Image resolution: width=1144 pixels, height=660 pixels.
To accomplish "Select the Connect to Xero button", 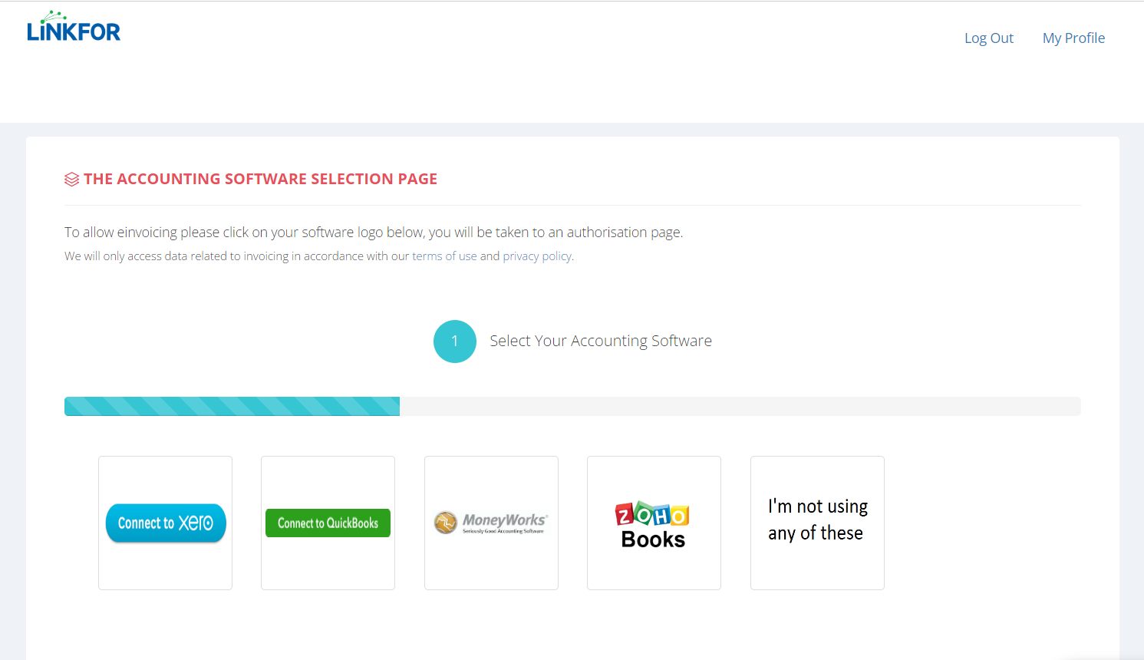I will click(166, 523).
